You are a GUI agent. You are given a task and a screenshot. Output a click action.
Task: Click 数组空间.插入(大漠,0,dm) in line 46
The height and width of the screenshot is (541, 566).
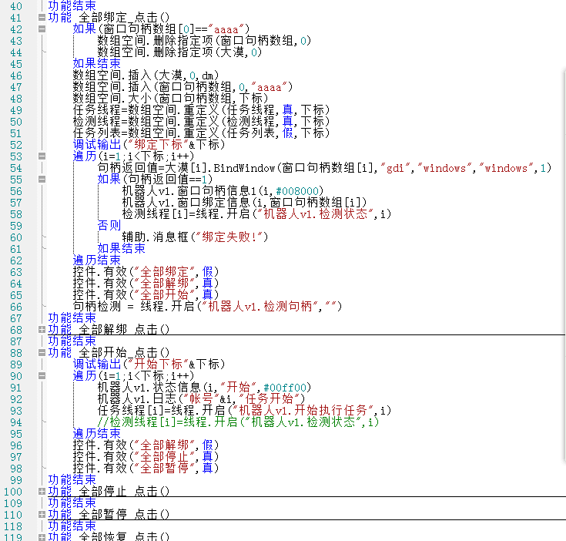(146, 76)
